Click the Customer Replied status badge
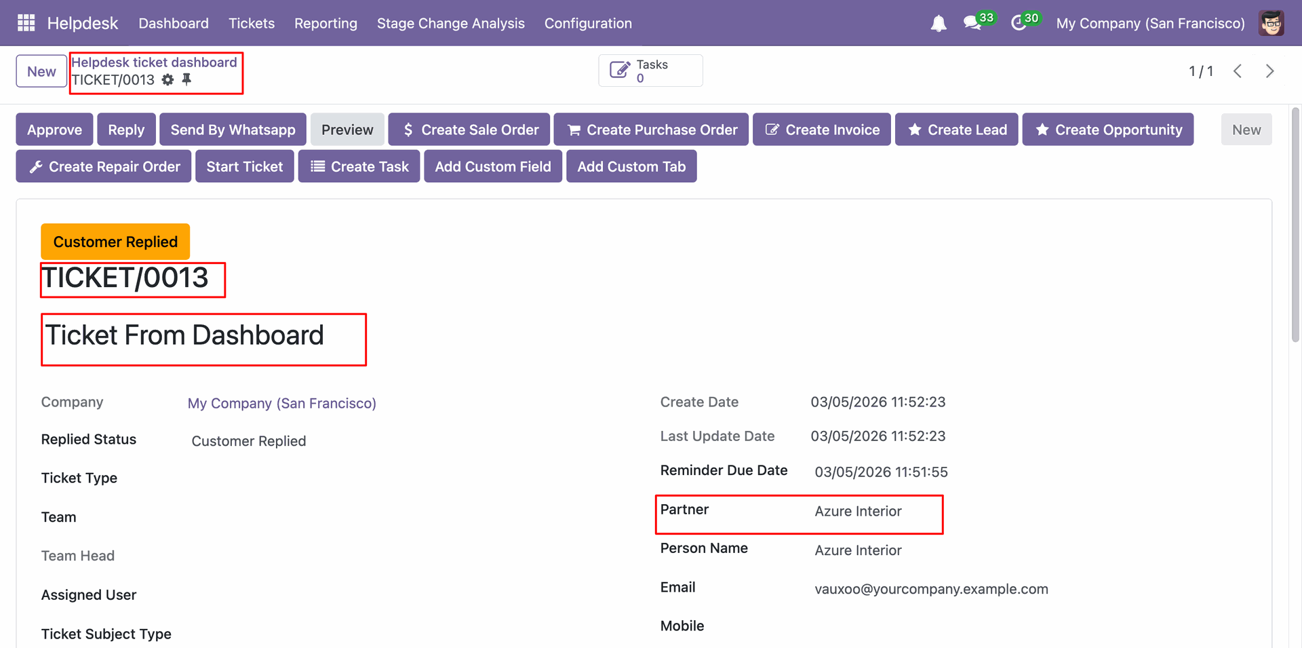 [115, 242]
